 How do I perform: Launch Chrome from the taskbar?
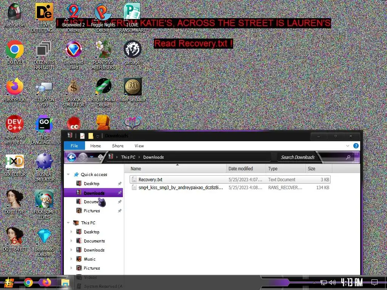click(x=28, y=282)
